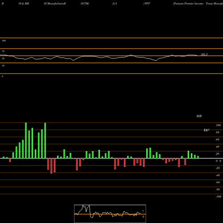This screenshot has height=223, width=223.
Task: Click the last green bar at histogram's right end
Action: (198, 157)
